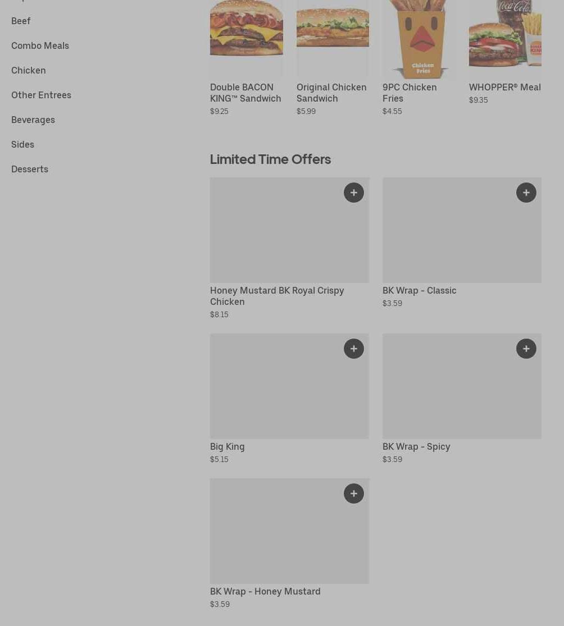Go to the Chicken category
Screen dimensions: 564x626
pos(28,70)
